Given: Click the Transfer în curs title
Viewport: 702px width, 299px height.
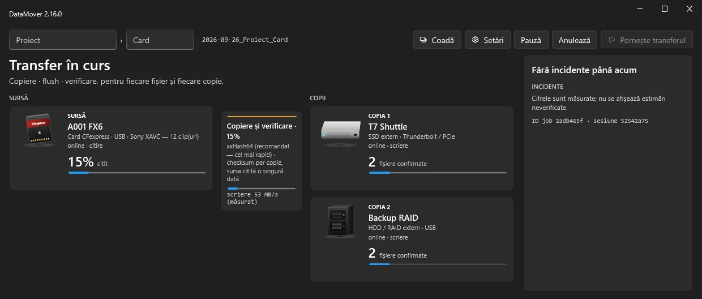Looking at the screenshot, I should [x=59, y=65].
